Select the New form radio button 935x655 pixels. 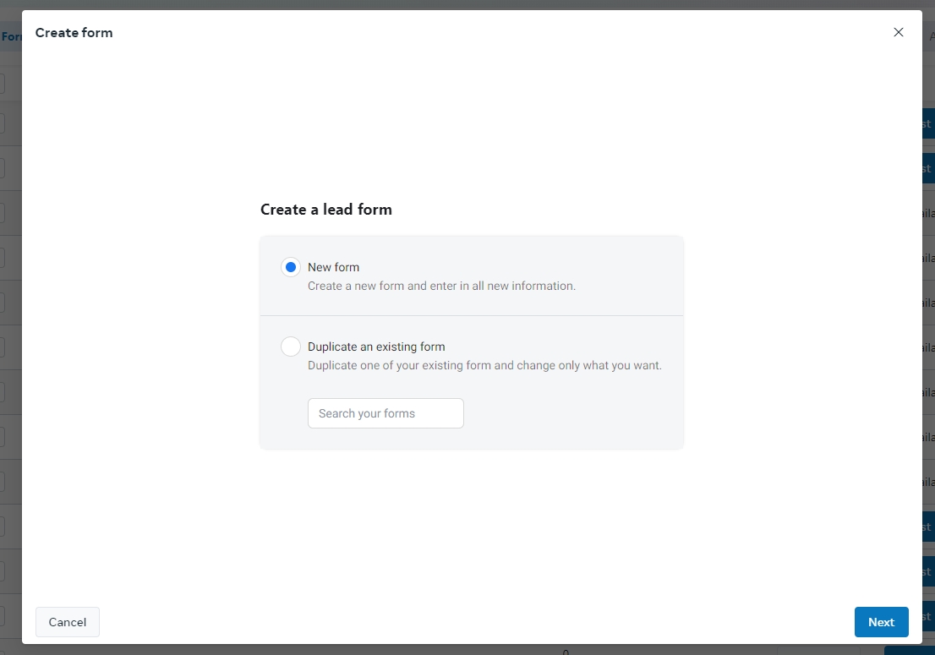tap(291, 267)
